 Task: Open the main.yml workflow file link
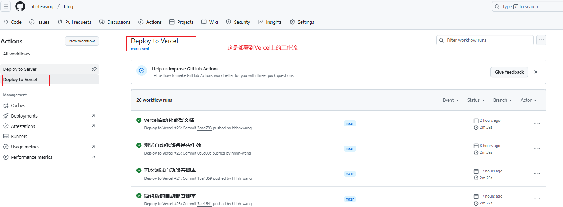[x=140, y=49]
